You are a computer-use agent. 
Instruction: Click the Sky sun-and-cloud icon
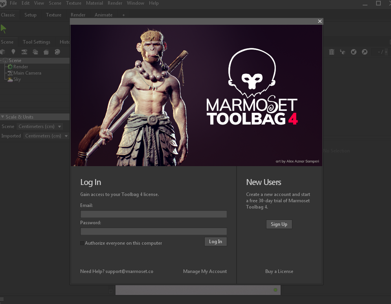(x=10, y=79)
